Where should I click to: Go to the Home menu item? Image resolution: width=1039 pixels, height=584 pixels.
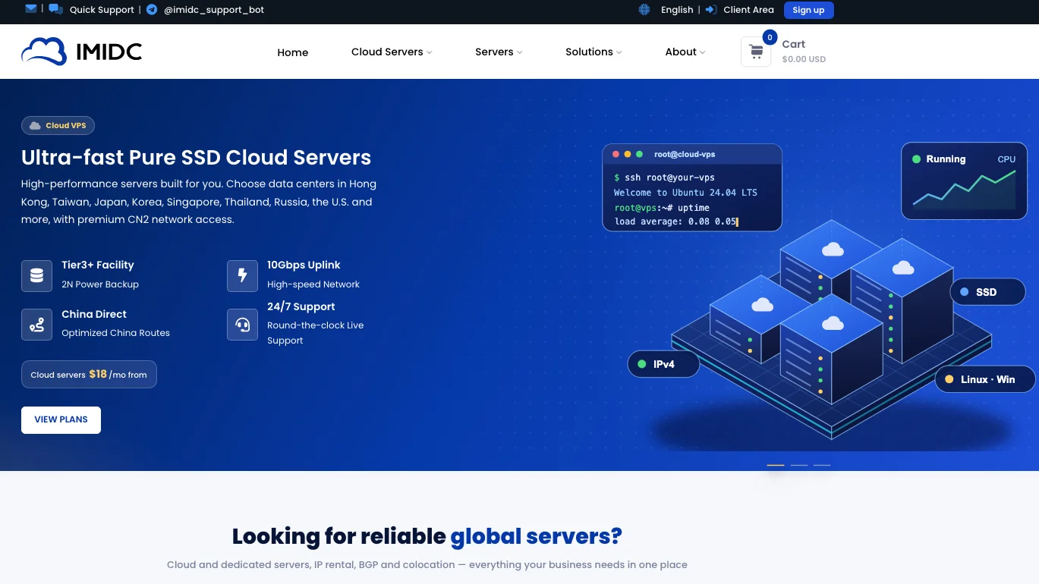293,52
